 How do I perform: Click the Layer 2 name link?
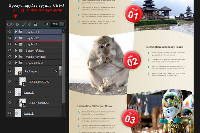pyautogui.click(x=29, y=113)
